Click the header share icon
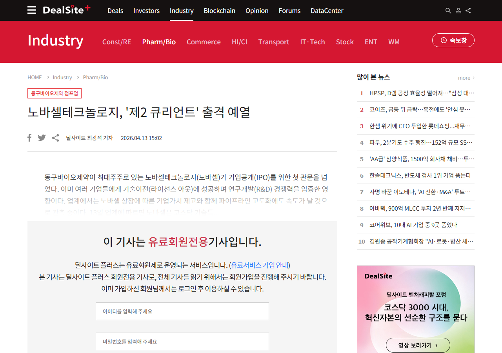This screenshot has width=502, height=353. point(468,11)
